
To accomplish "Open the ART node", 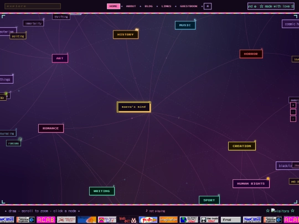I will [60, 58].
